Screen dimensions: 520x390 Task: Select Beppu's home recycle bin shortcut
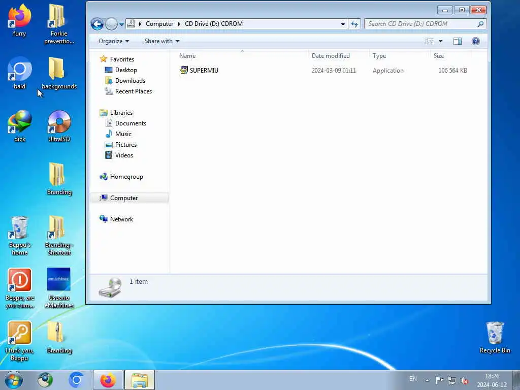point(20,236)
